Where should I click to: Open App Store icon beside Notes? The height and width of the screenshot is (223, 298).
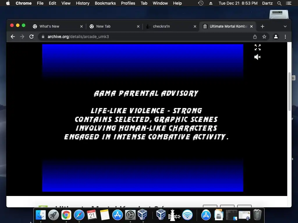point(118,215)
